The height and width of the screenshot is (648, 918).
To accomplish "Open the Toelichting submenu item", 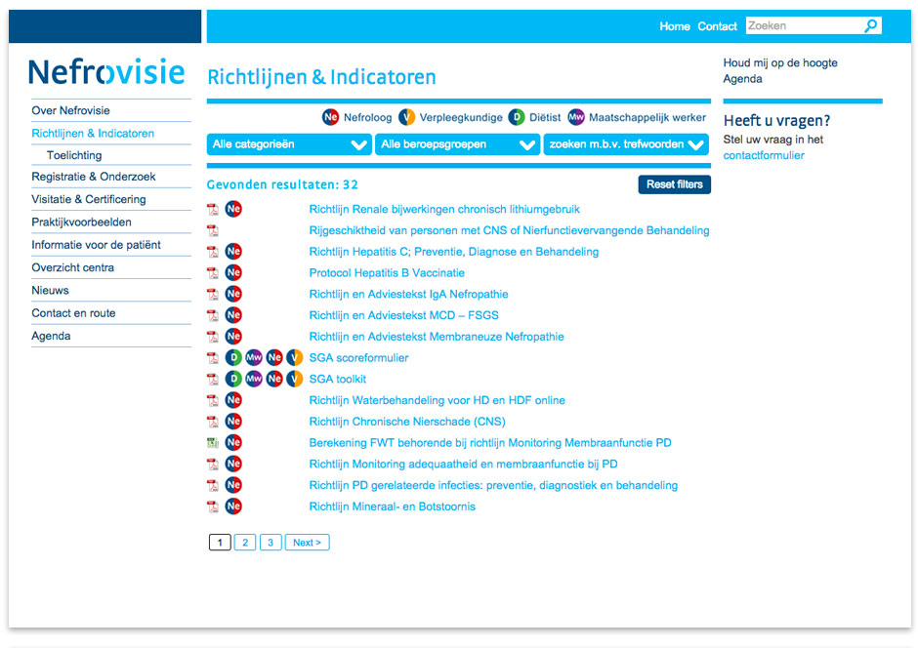I will tap(74, 155).
